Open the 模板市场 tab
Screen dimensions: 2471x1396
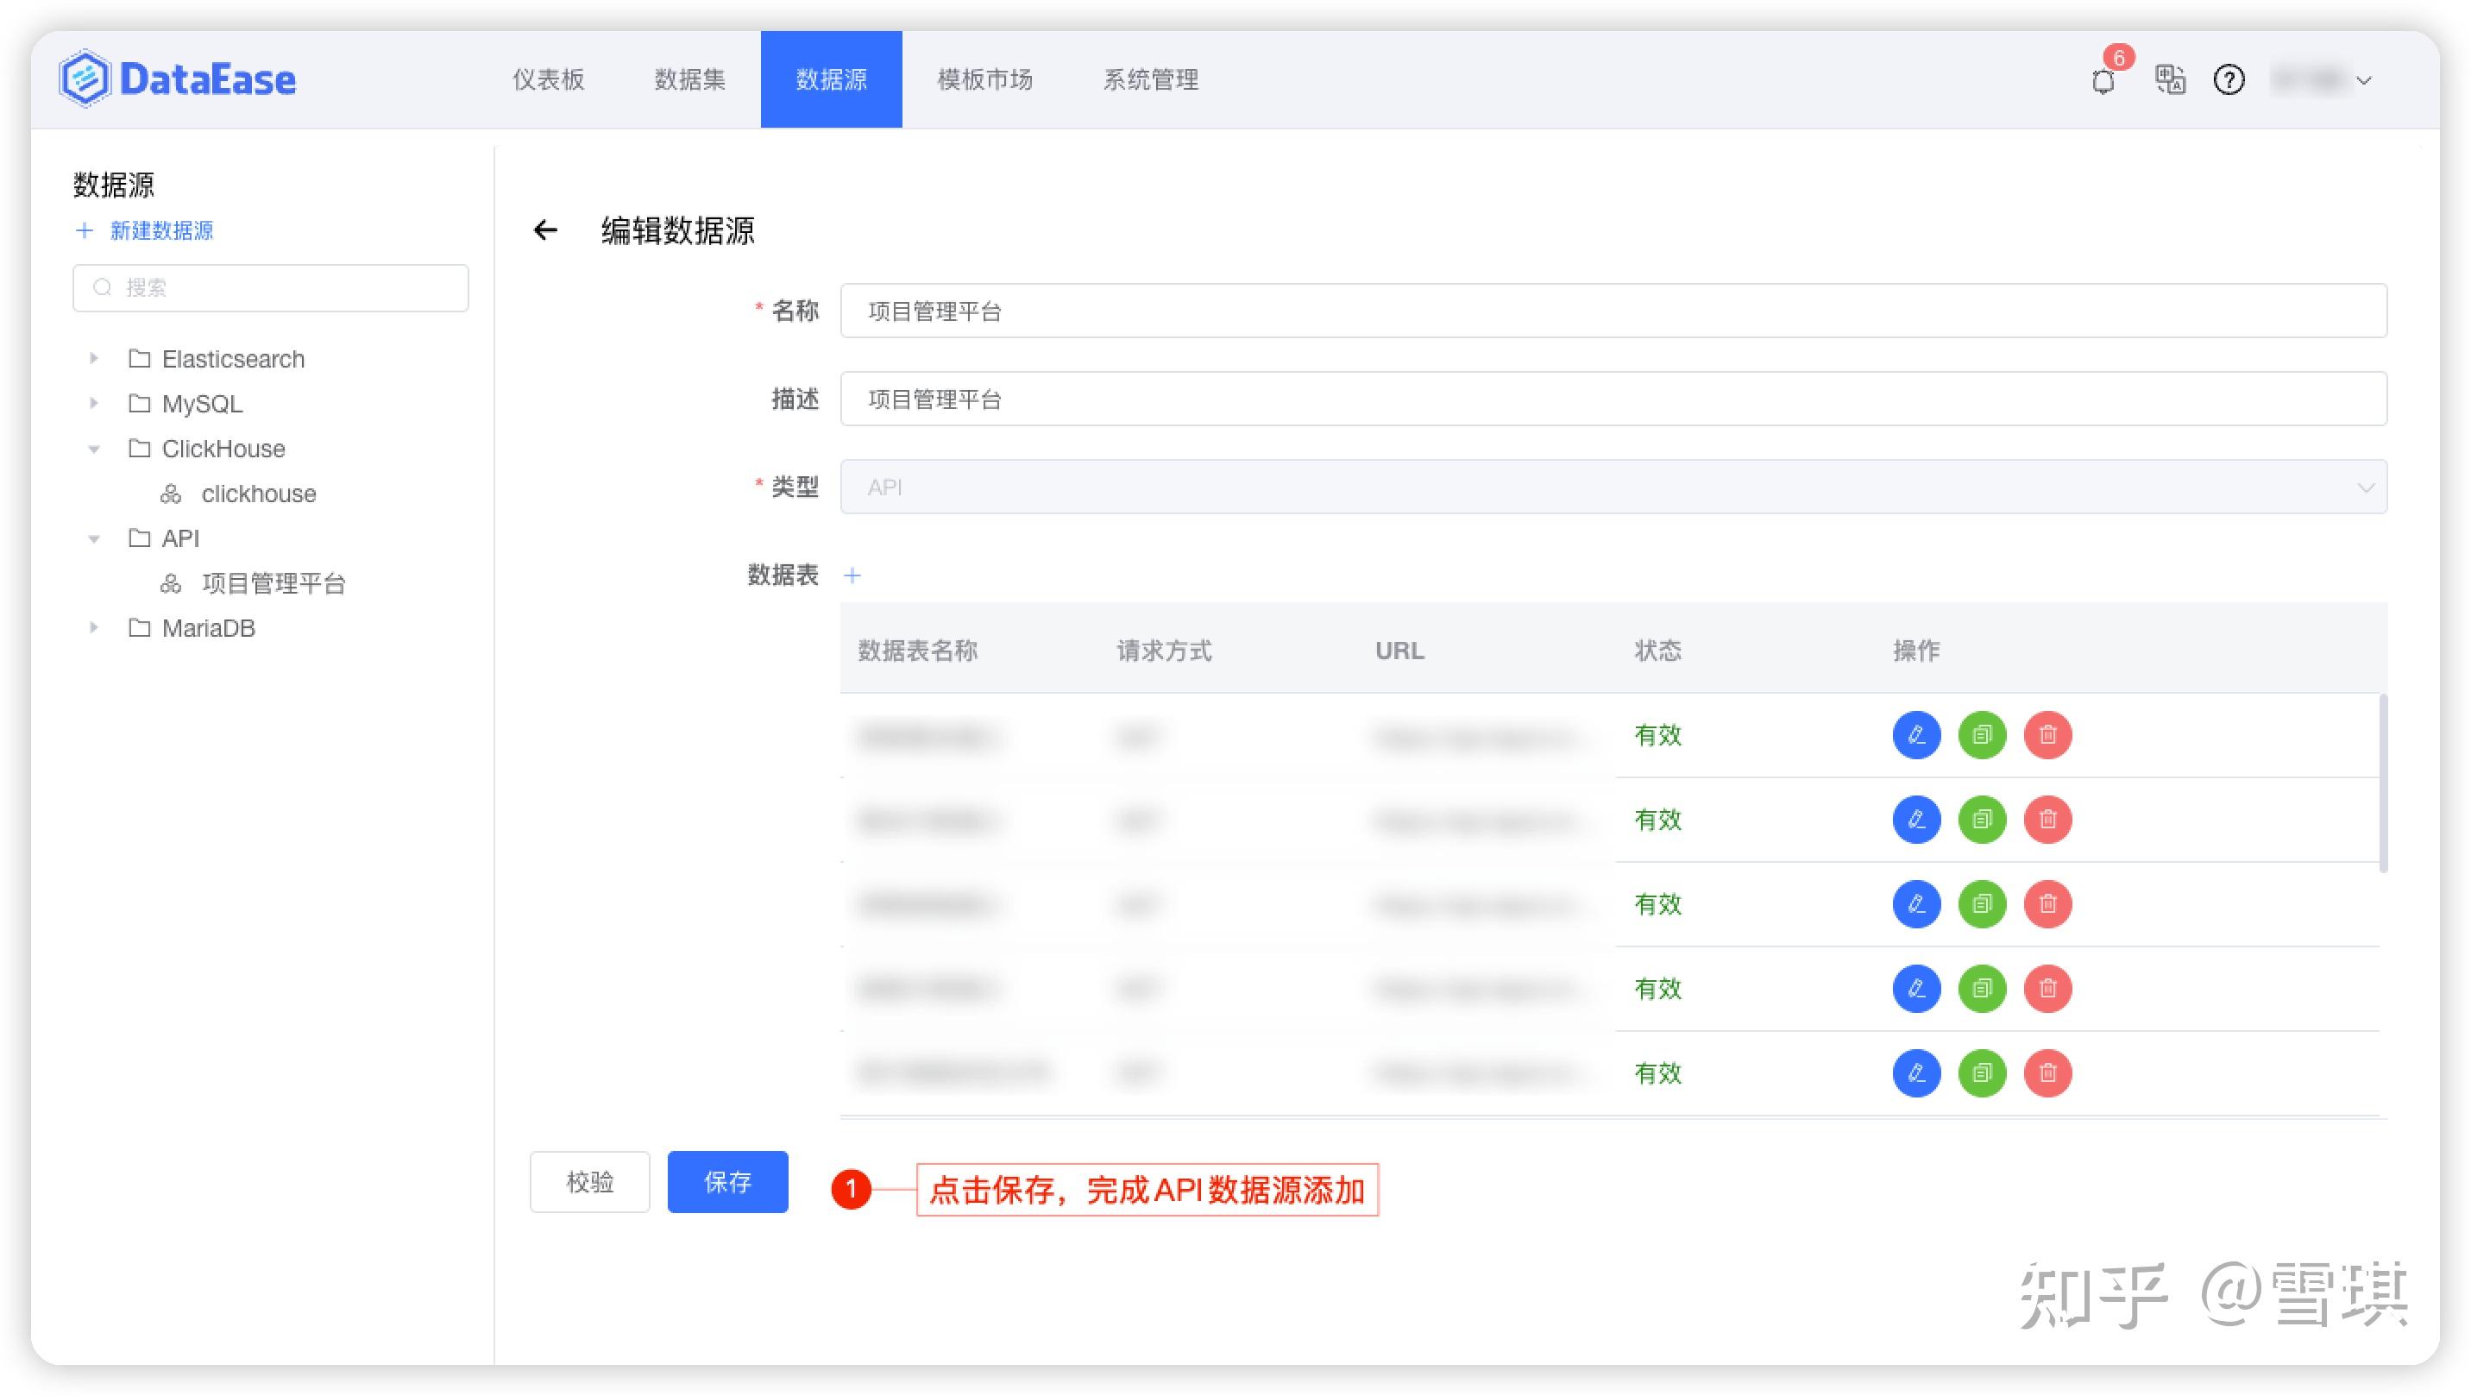pos(984,79)
